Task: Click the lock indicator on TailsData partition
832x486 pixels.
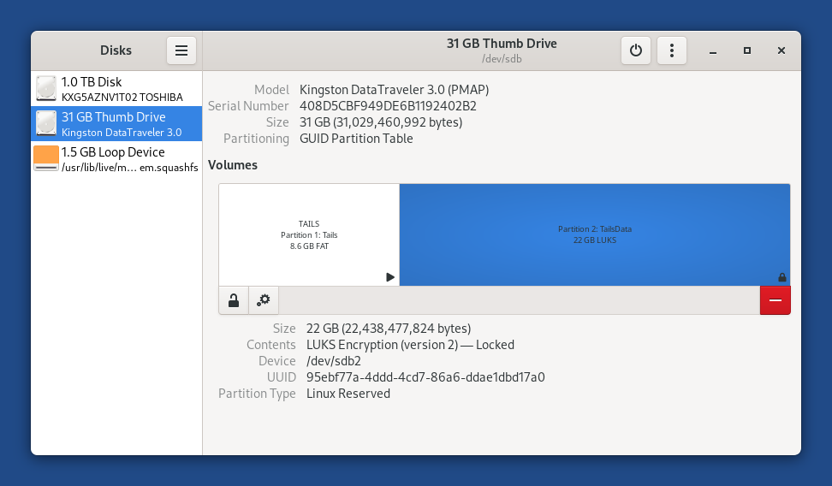Action: pos(781,277)
